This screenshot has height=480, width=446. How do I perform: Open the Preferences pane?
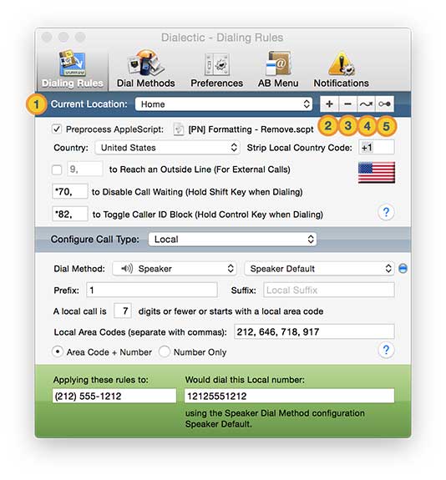pyautogui.click(x=216, y=69)
